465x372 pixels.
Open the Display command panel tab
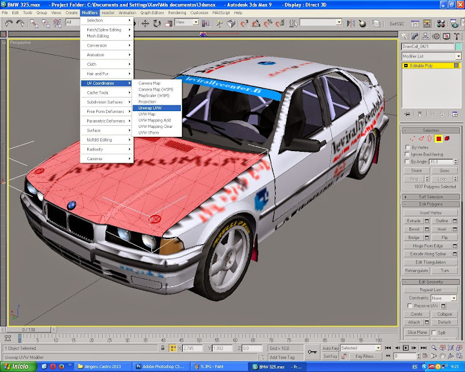(446, 36)
